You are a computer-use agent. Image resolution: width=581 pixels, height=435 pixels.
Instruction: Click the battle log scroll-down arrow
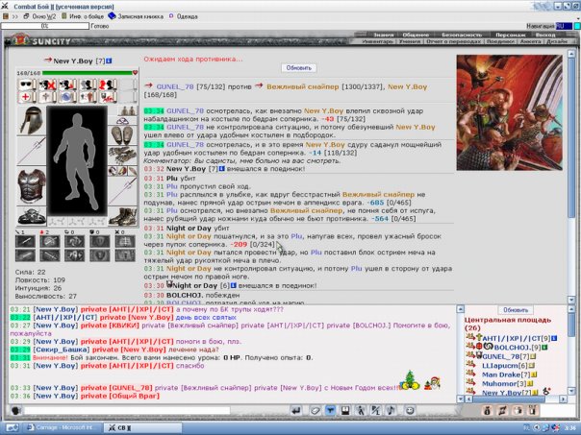click(x=571, y=300)
